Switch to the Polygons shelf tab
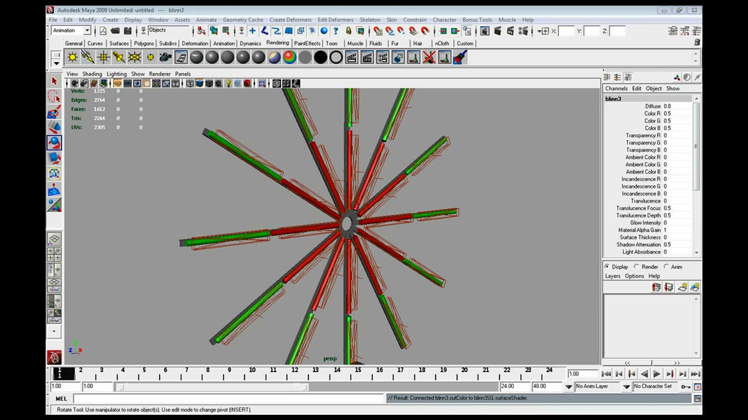This screenshot has width=748, height=420. click(x=144, y=43)
